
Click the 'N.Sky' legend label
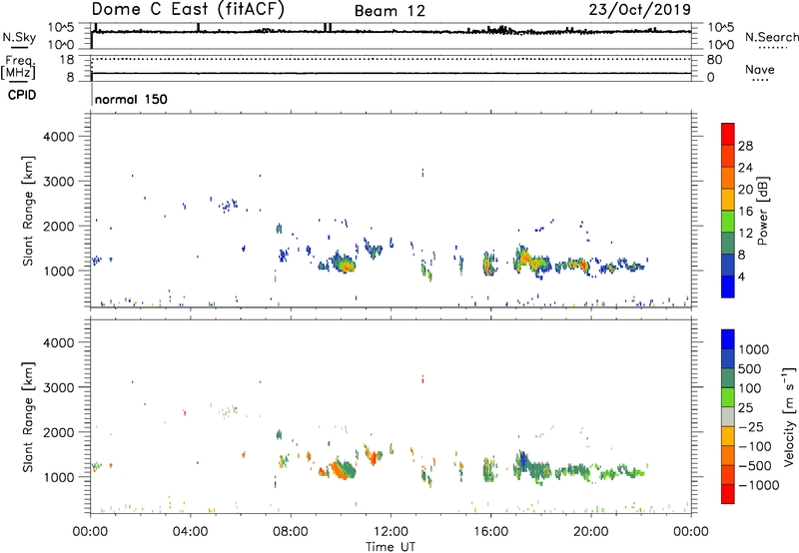(19, 37)
